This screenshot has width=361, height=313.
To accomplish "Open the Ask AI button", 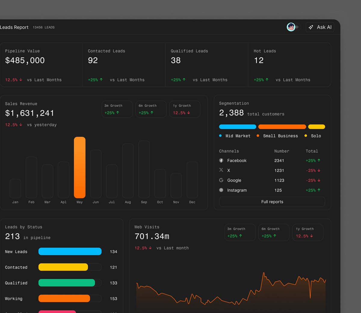I will click(x=320, y=27).
